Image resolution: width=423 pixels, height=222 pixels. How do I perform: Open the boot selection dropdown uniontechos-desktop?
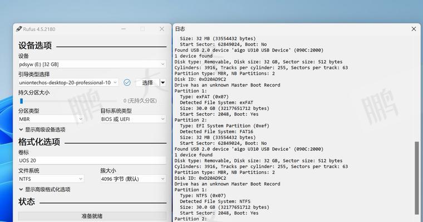68,83
